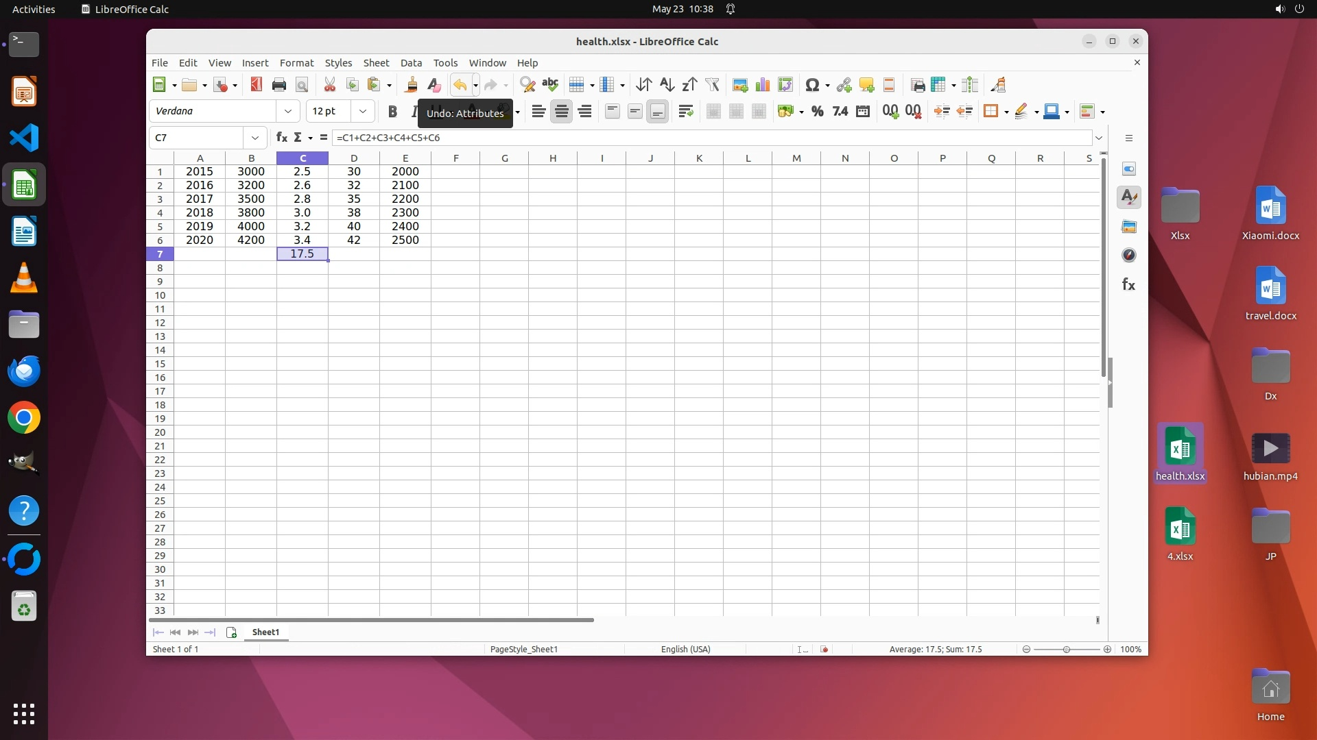Expand the Verdana font name dropdown
The height and width of the screenshot is (740, 1317).
pos(288,111)
